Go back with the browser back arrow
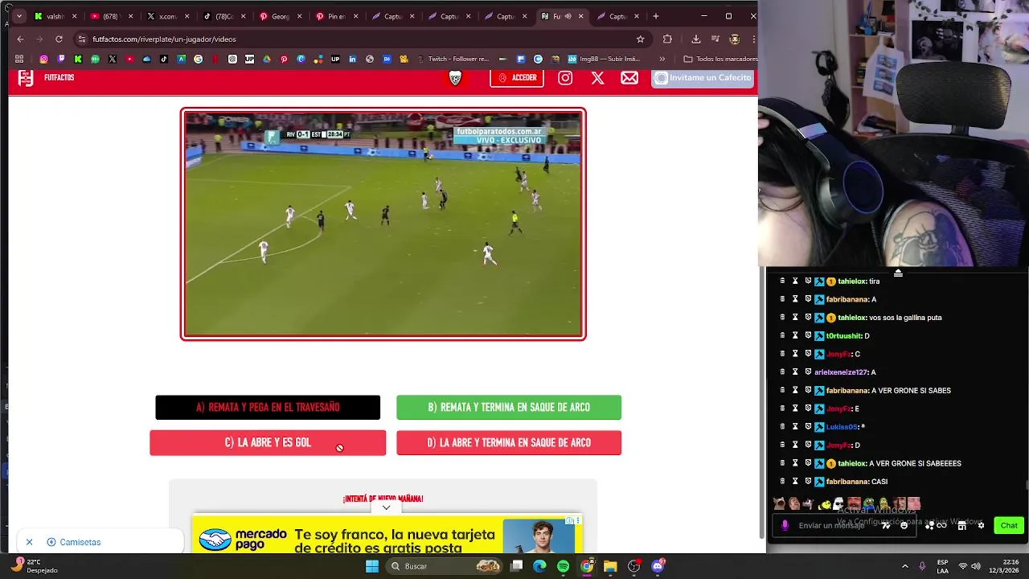The height and width of the screenshot is (579, 1029). 20,39
